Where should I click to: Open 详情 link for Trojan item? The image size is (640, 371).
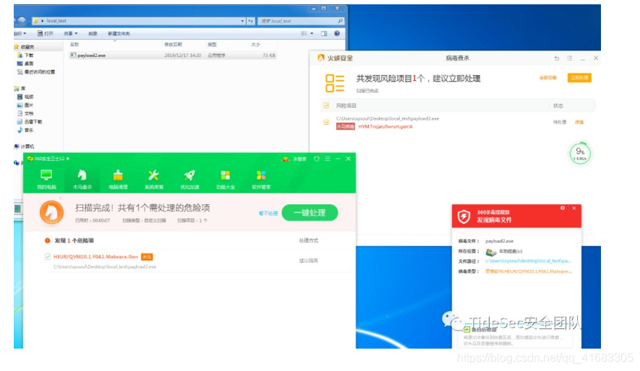click(x=579, y=122)
